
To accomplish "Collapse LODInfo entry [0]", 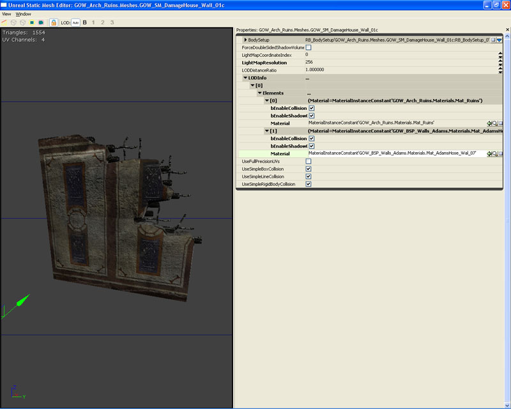I will pyautogui.click(x=252, y=85).
